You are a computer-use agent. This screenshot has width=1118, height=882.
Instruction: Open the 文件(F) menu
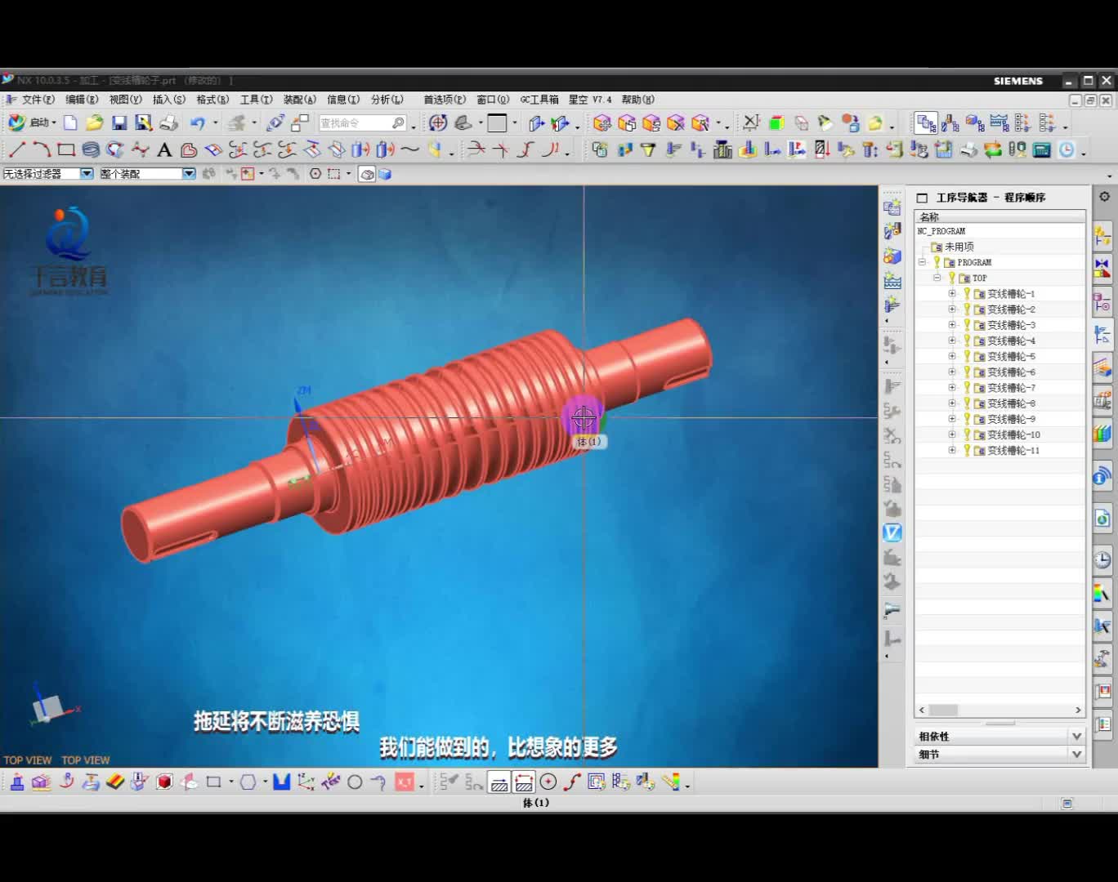tap(38, 100)
